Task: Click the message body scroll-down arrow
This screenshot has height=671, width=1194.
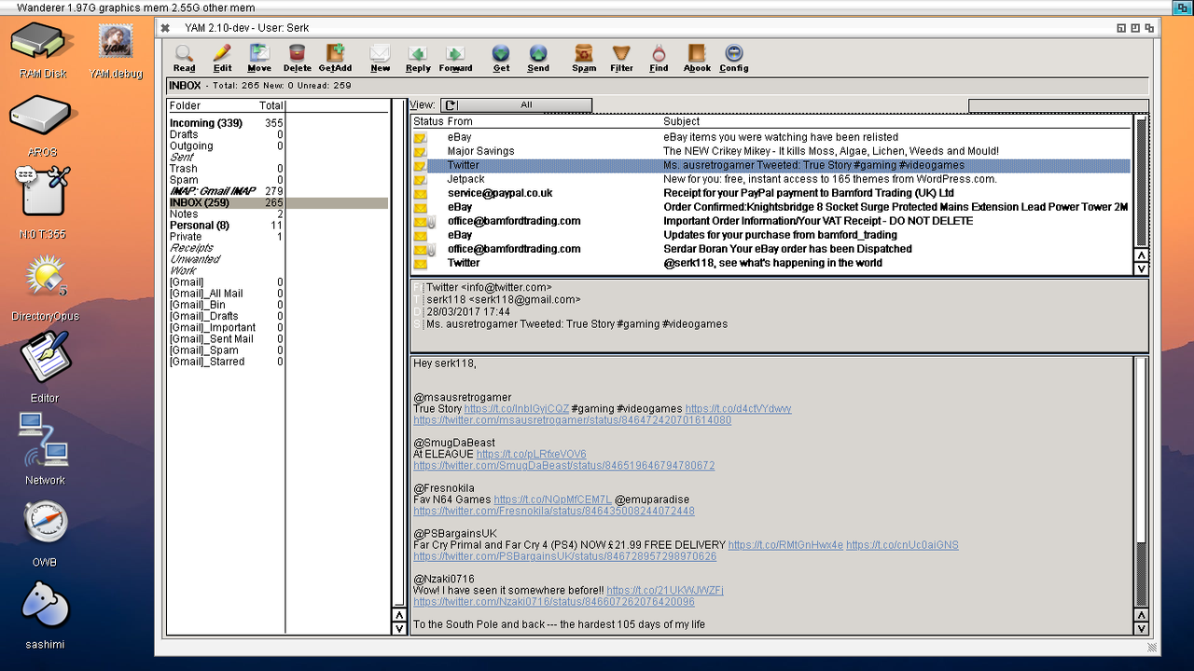Action: tap(1141, 628)
